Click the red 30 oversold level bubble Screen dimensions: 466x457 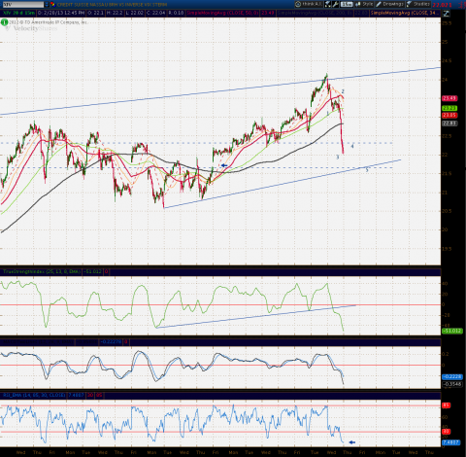pos(447,432)
